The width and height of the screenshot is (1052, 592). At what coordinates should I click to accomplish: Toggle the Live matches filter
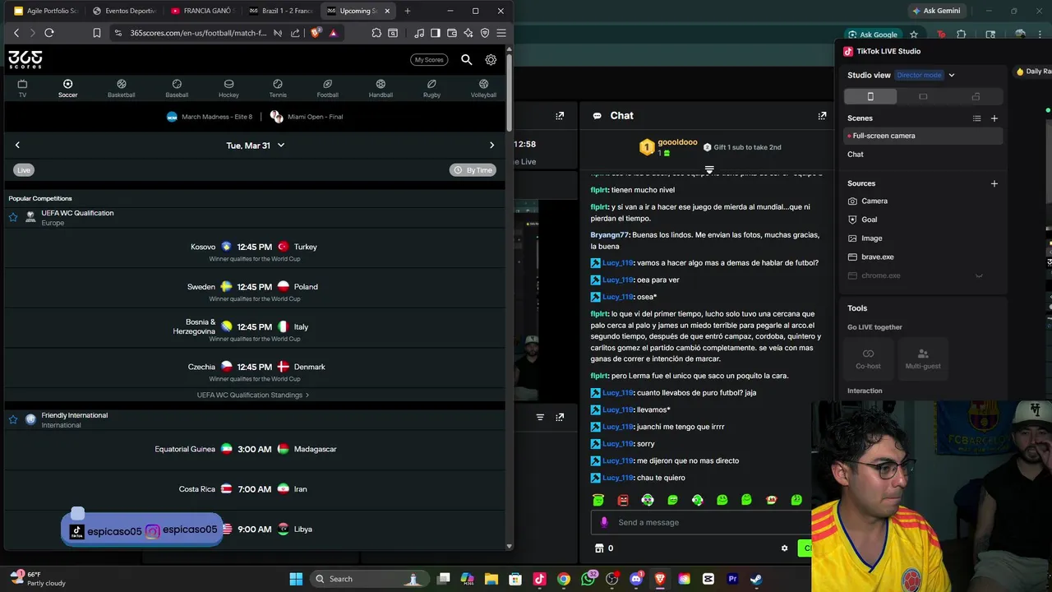tap(23, 170)
